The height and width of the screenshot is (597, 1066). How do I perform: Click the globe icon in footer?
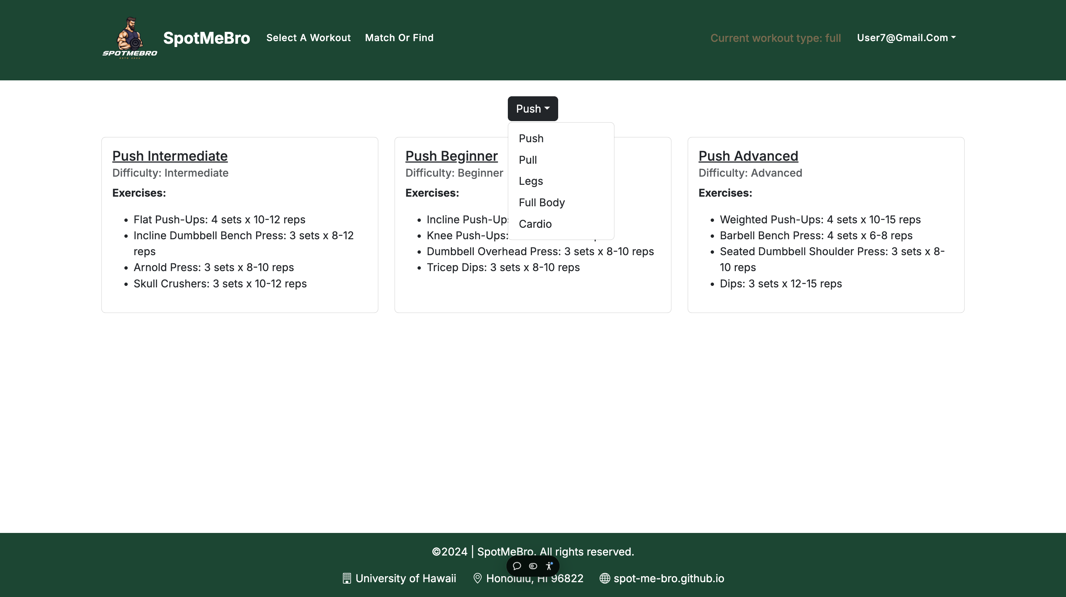point(604,578)
